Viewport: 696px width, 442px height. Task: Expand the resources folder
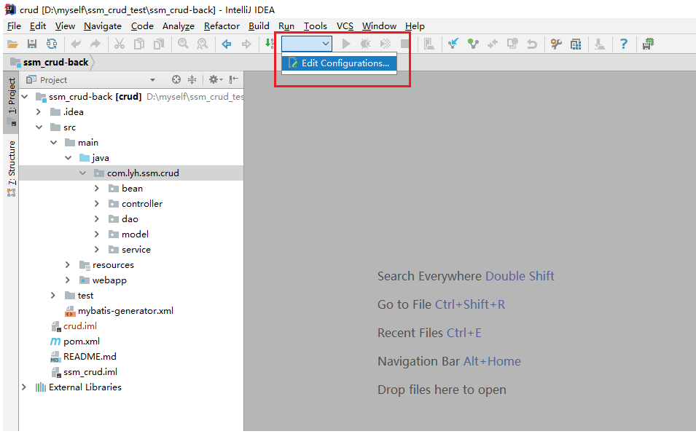(68, 264)
